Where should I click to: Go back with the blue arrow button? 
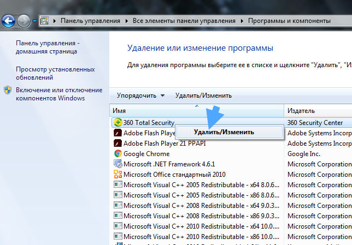pos(8,21)
